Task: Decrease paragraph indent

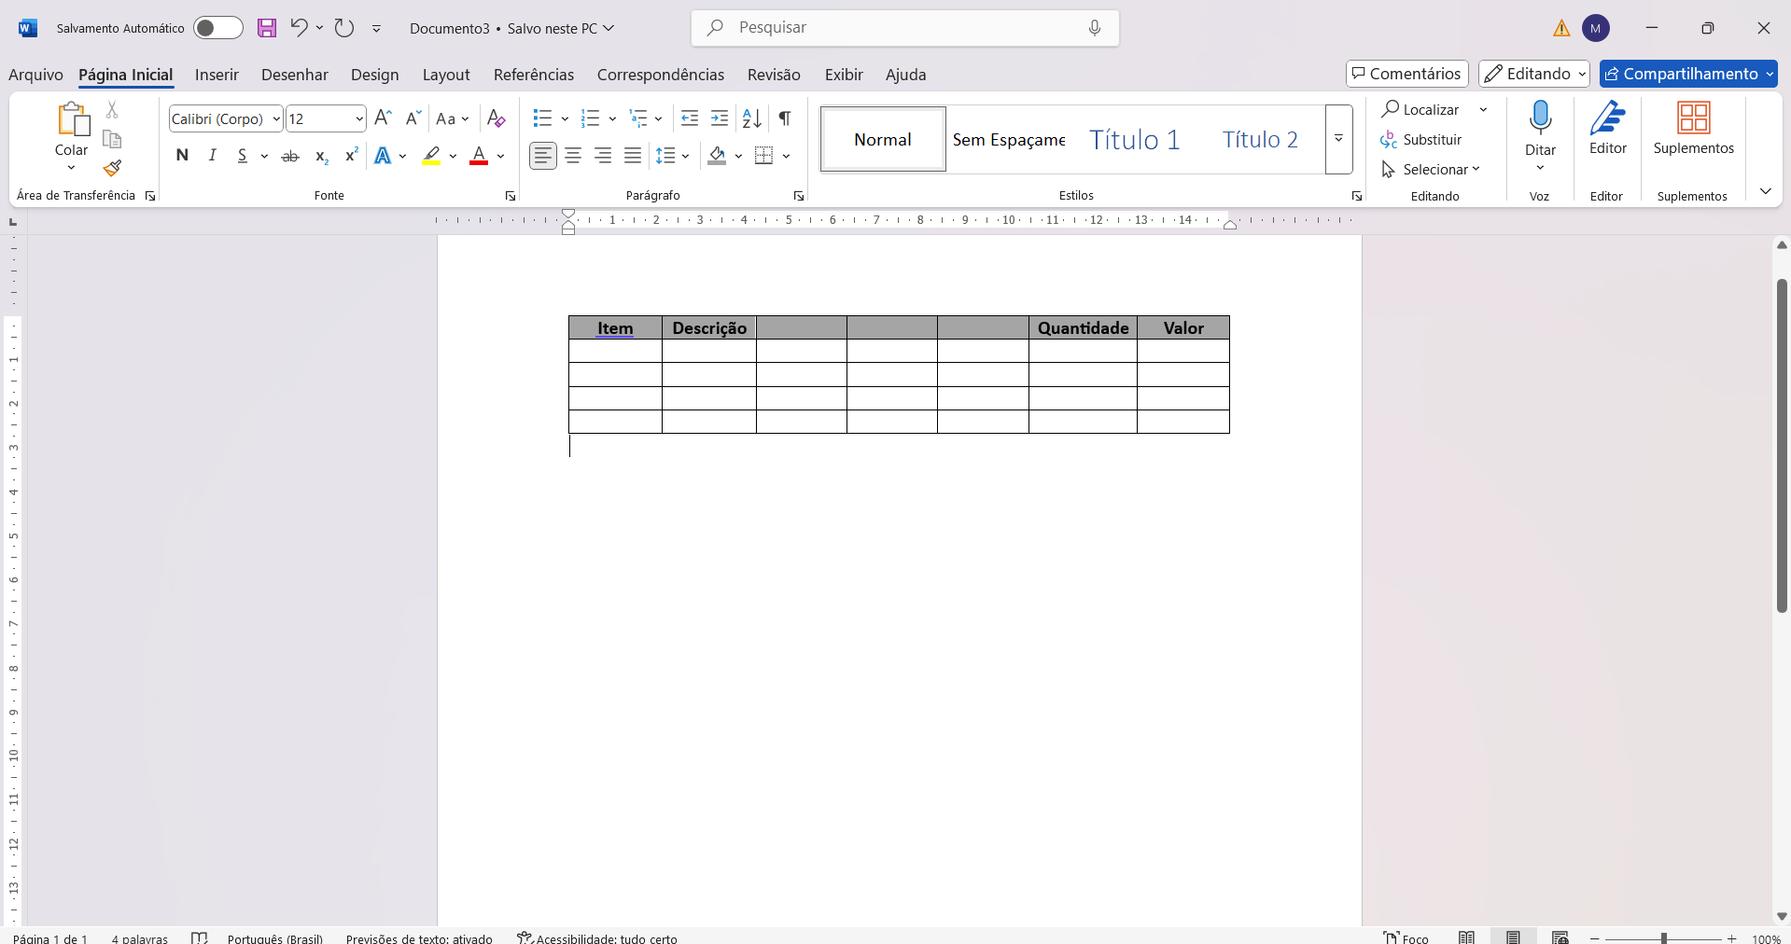Action: click(x=690, y=118)
